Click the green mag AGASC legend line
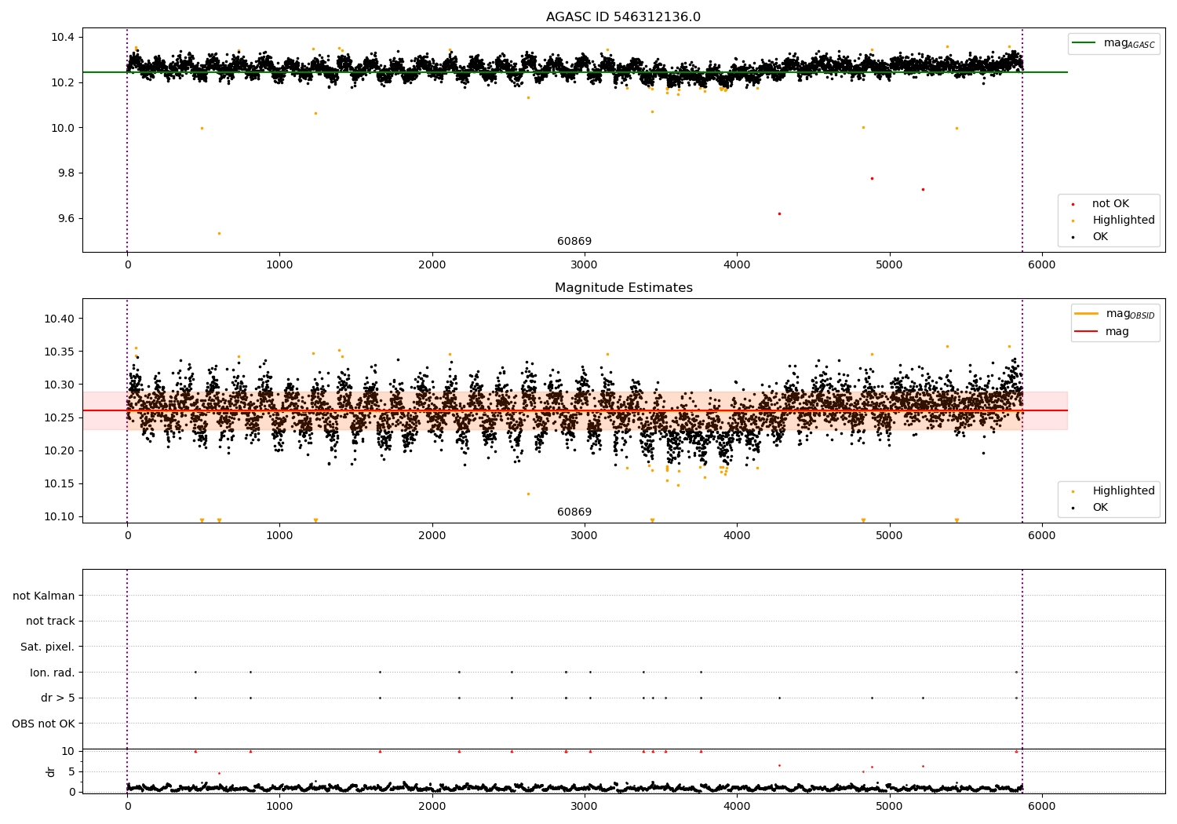 1084,43
